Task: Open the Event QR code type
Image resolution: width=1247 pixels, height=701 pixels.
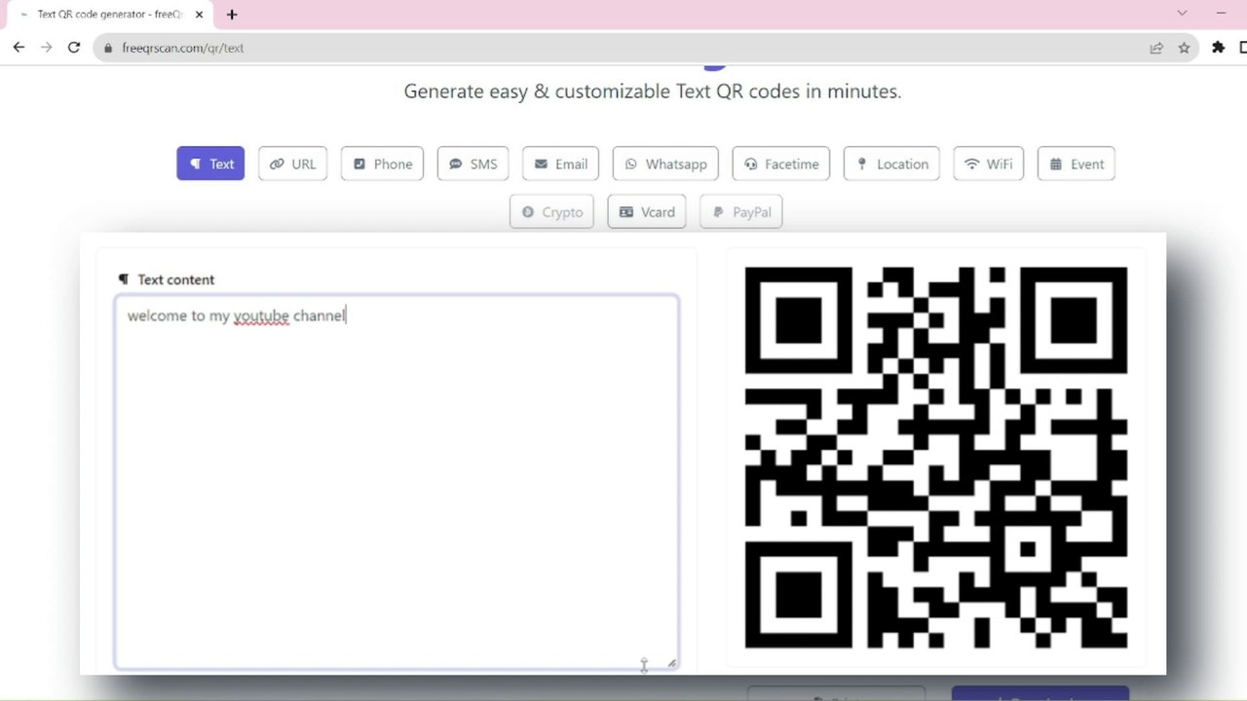Action: pos(1076,164)
